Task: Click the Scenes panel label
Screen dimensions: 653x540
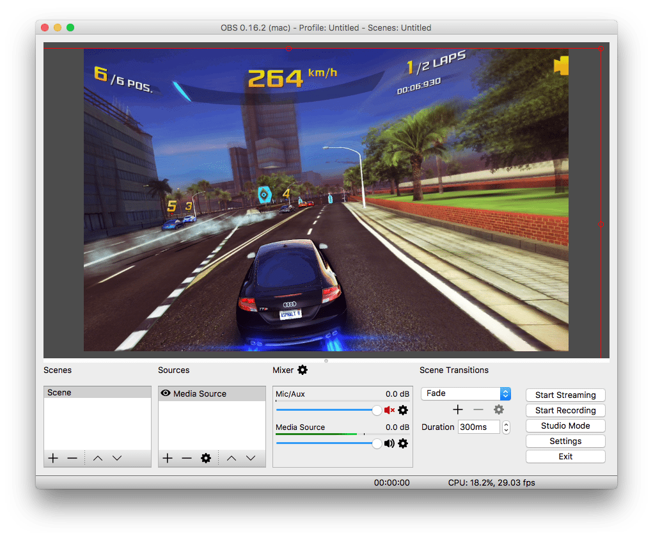Action: 58,370
